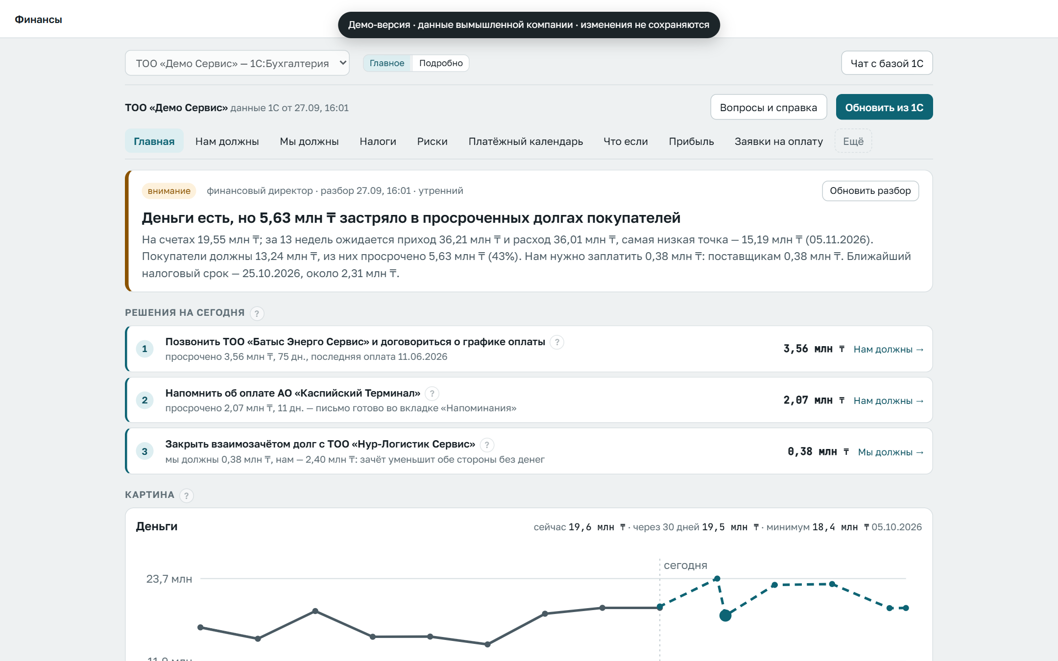This screenshot has height=661, width=1058.
Task: Click headline about 5,63 млн застряло
Action: pos(411,218)
